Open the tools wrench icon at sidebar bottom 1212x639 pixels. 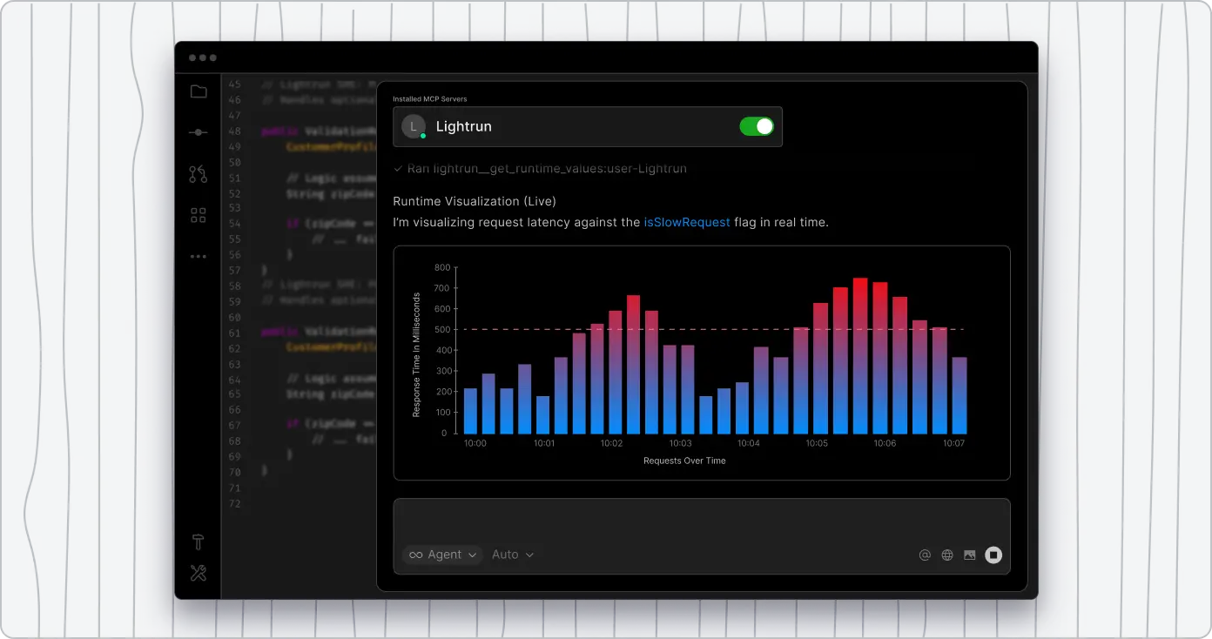pyautogui.click(x=198, y=573)
